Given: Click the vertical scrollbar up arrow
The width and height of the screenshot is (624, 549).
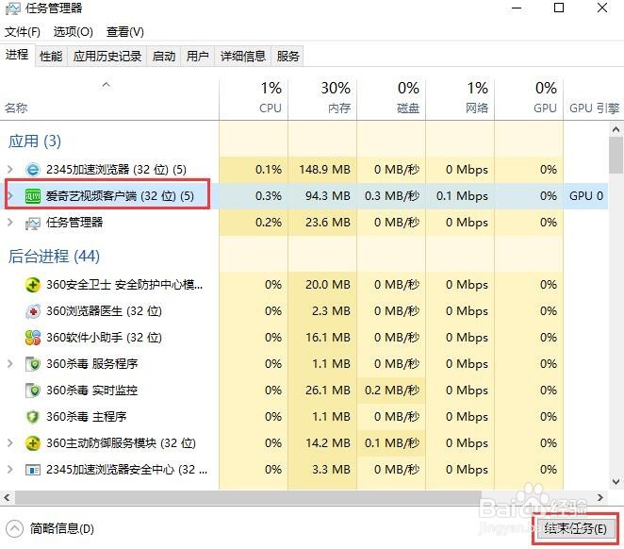Looking at the screenshot, I should 616,129.
